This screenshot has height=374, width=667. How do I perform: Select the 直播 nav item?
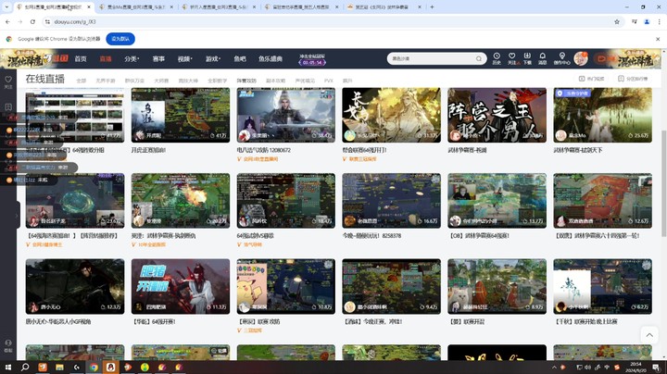tap(106, 58)
